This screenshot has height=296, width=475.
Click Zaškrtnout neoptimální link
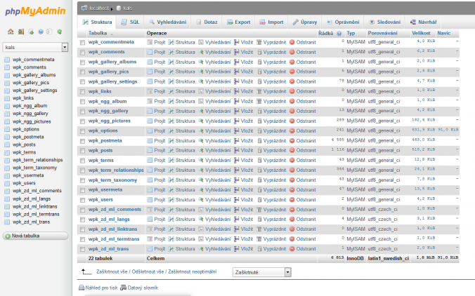tap(193, 272)
